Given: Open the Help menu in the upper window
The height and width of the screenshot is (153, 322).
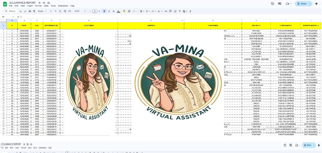Looking at the screenshot, I should [x=72, y=6].
